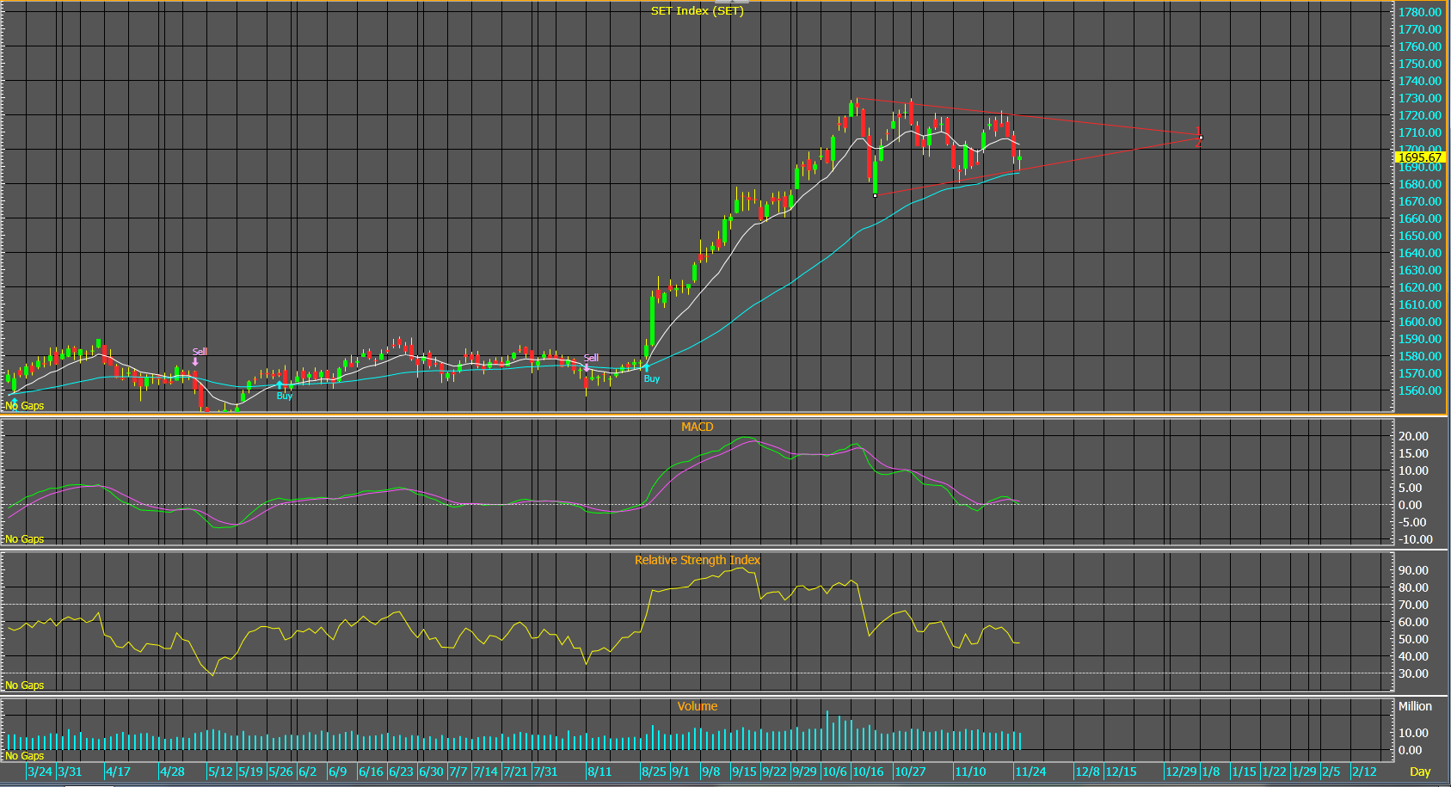Select the lower trendline start handle at the October low
1451x787 pixels.
[875, 195]
